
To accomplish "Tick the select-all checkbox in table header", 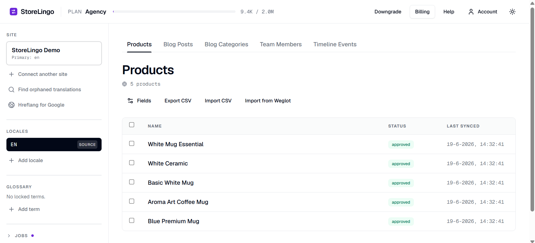I will [132, 125].
